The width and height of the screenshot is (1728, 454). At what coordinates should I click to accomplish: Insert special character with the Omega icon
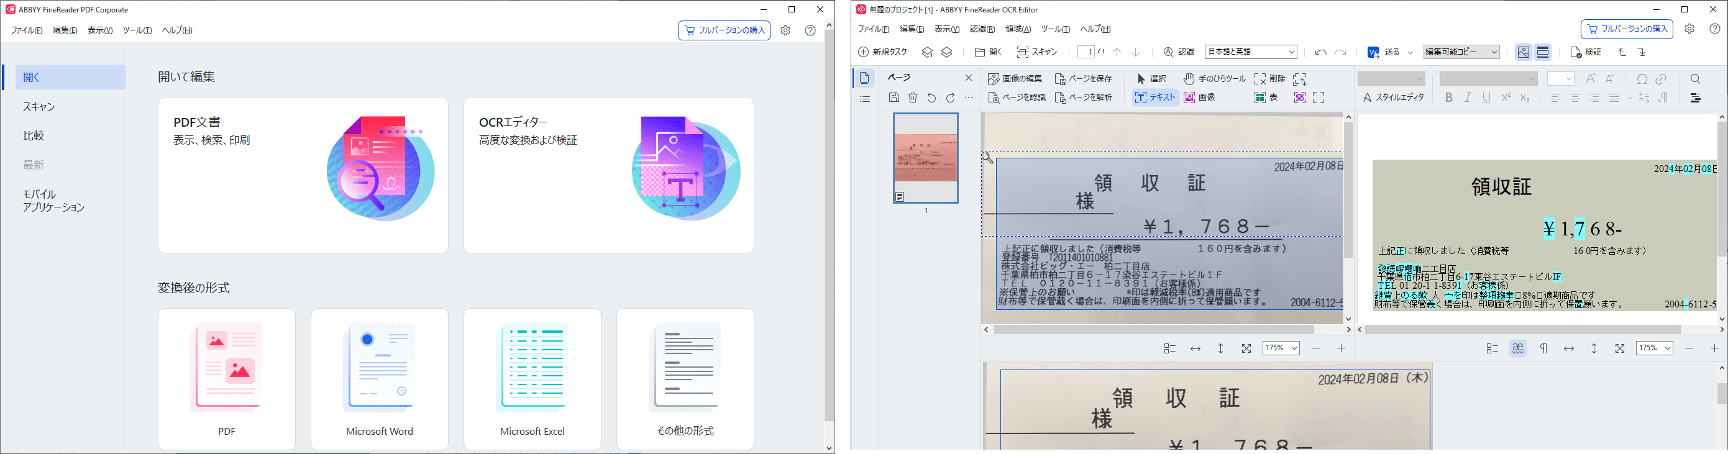(1642, 79)
